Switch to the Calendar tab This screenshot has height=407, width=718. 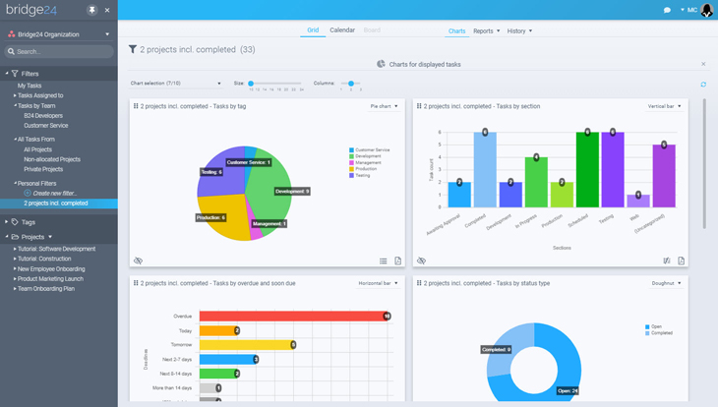pos(342,30)
